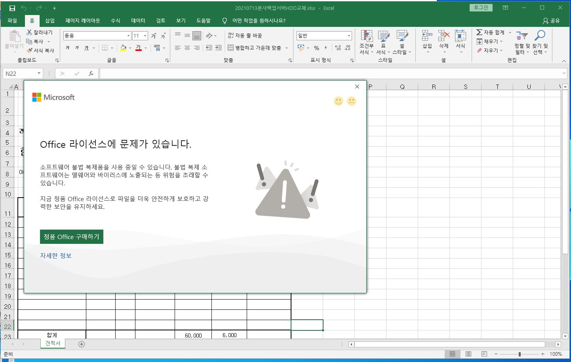Toggle italic formatting (slanted 가 button)
Screen dimensions: 571x362
[x=77, y=48]
